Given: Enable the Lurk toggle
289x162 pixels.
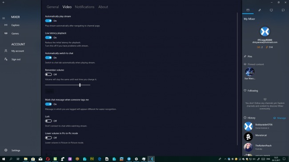Looking at the screenshot, I should click(x=48, y=121).
